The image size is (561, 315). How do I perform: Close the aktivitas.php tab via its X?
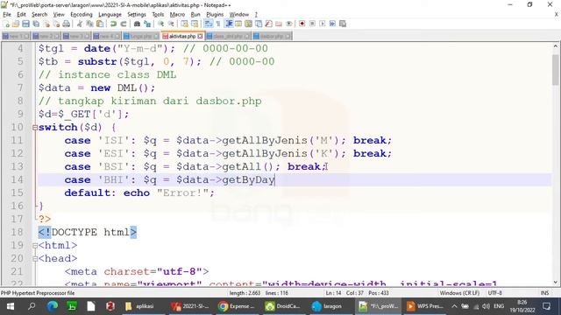(x=200, y=37)
